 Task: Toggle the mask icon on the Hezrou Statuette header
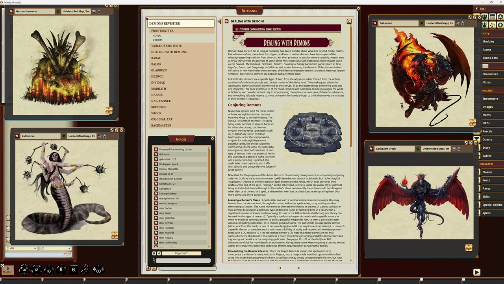click(94, 11)
